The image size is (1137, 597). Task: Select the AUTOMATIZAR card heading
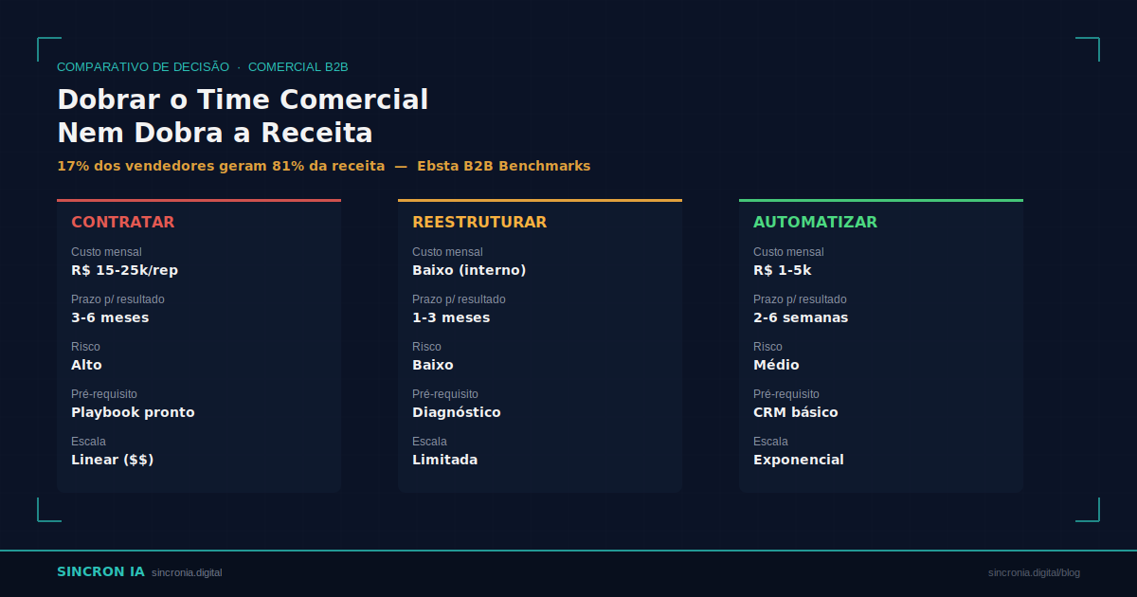point(815,223)
